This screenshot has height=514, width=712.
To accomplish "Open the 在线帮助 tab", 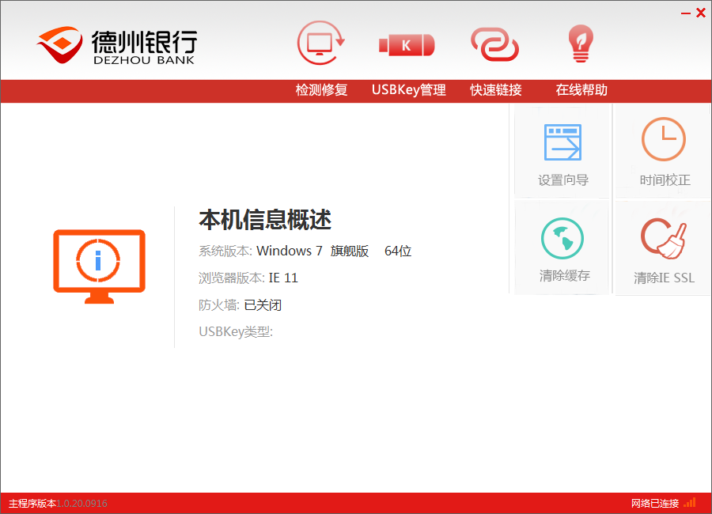I will pyautogui.click(x=581, y=90).
